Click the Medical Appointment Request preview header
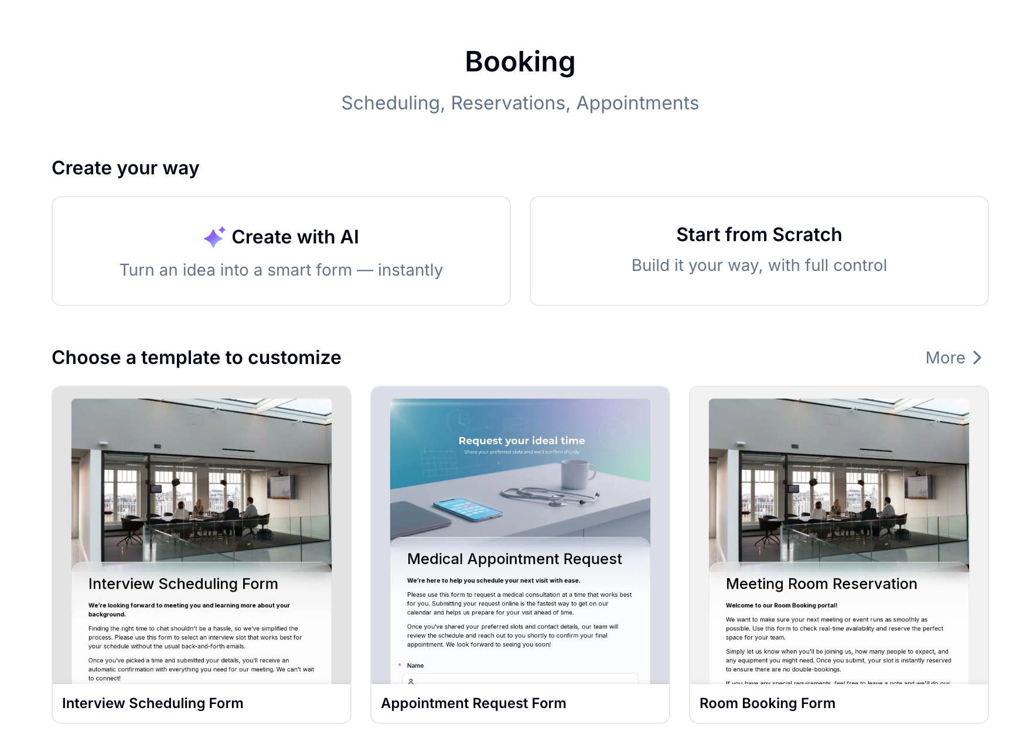This screenshot has height=735, width=1030. 514,559
